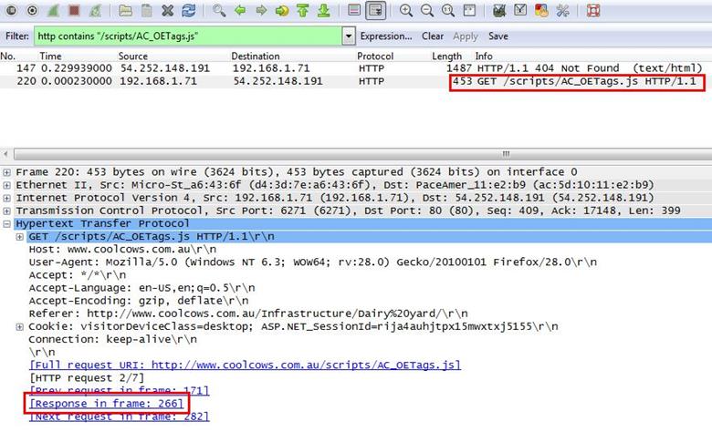Click the Reload capture file icon
The image size is (712, 432).
[188, 11]
